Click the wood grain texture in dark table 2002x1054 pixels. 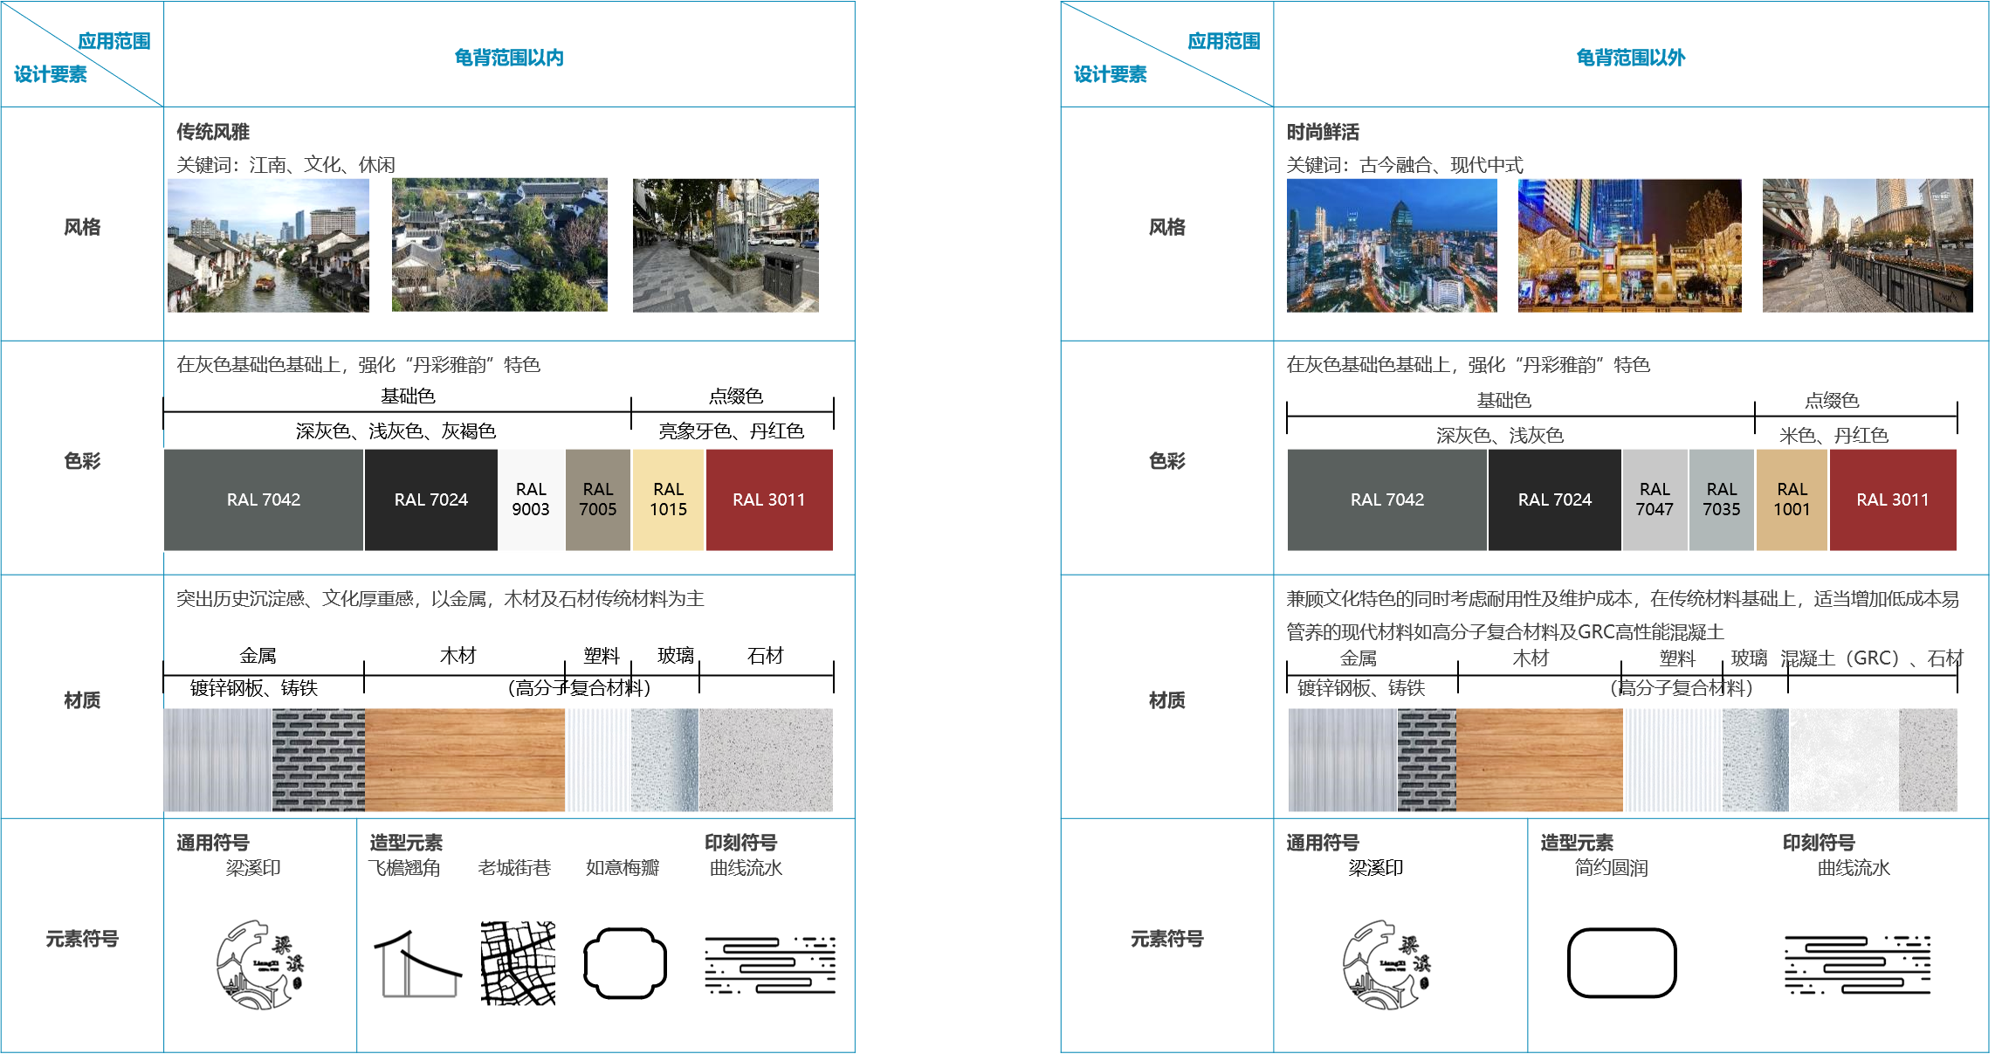point(464,760)
